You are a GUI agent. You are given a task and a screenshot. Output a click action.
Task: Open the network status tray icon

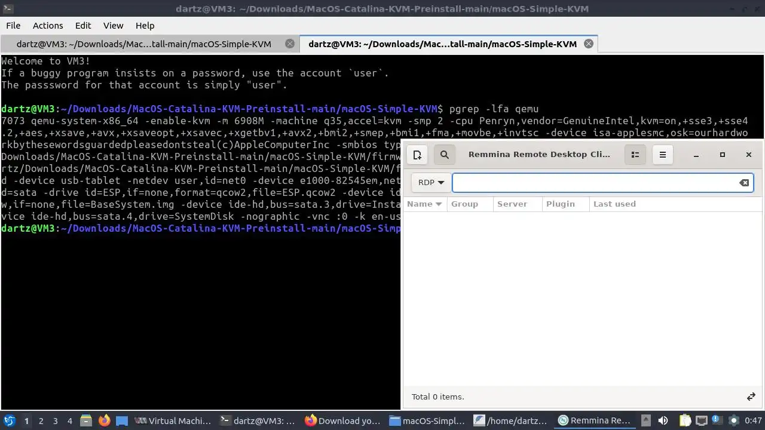pos(701,420)
